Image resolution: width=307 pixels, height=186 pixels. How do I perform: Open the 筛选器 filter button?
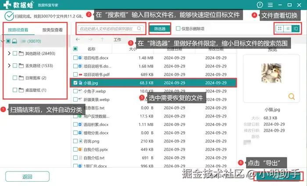(160, 29)
